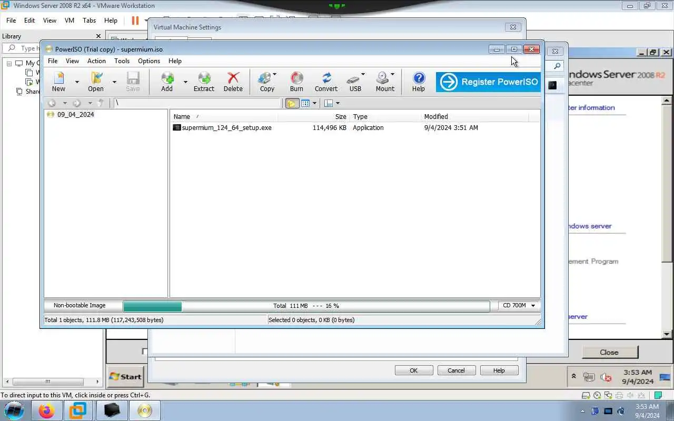
Task: Click the Up one level icon
Action: (101, 103)
